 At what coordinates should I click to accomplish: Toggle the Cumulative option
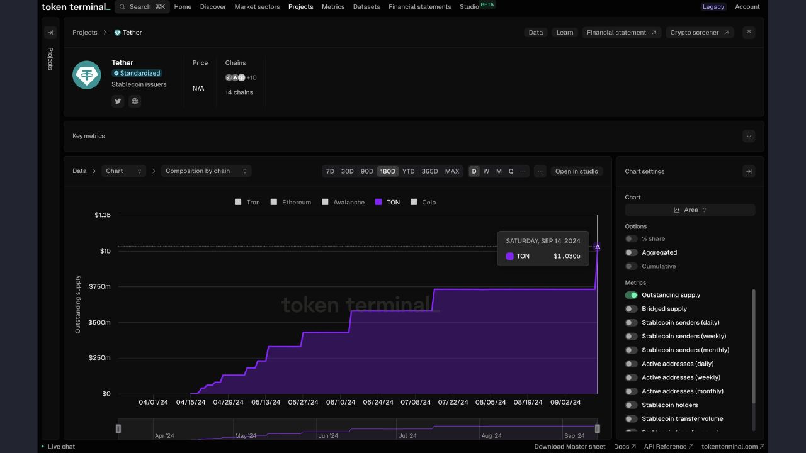(x=631, y=266)
